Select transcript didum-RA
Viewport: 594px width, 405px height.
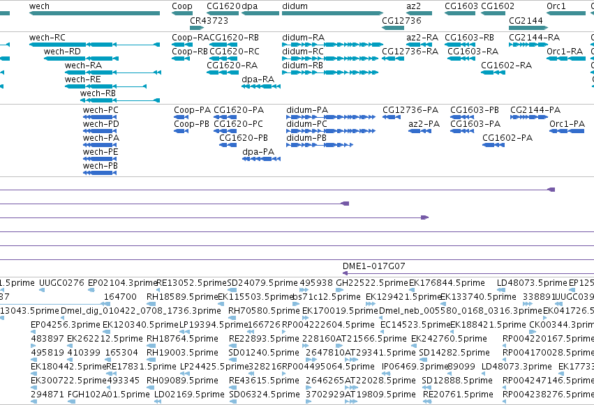coord(333,45)
